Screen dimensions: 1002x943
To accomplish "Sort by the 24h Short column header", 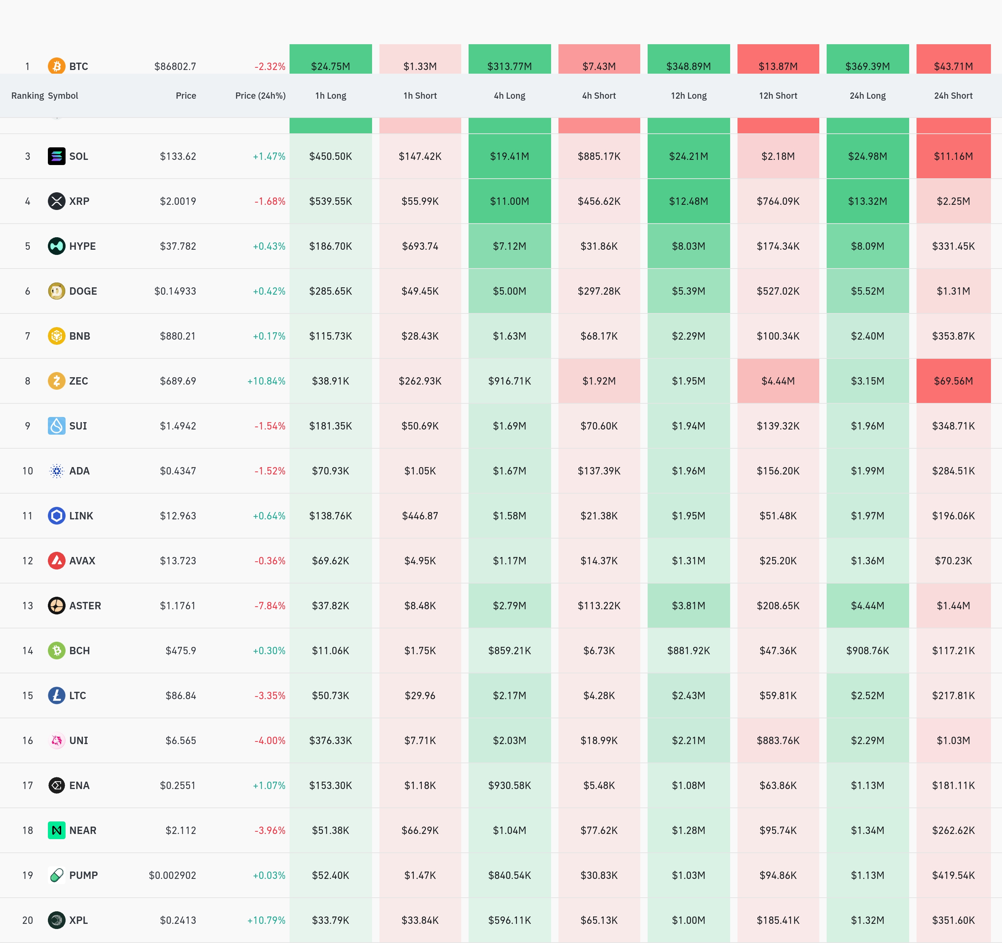I will tap(953, 96).
